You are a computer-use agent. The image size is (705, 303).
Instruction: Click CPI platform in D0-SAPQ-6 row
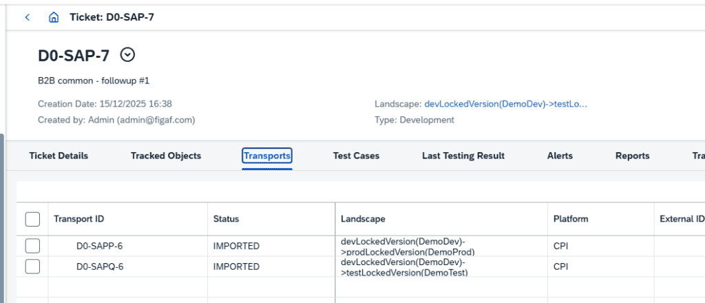coord(560,267)
